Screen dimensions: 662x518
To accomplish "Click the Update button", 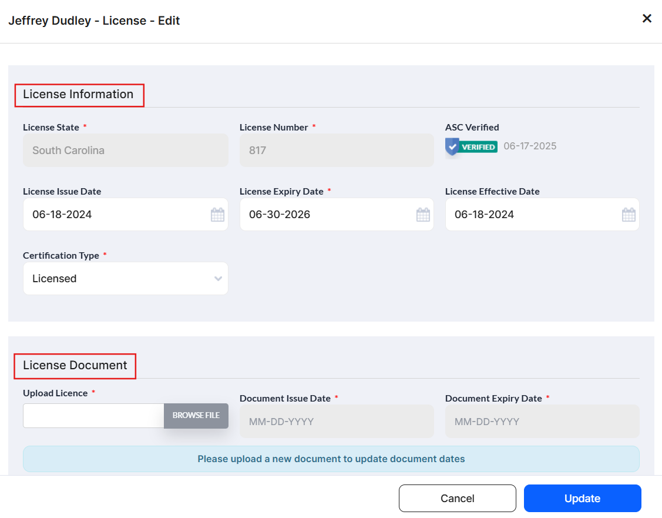I will (582, 498).
